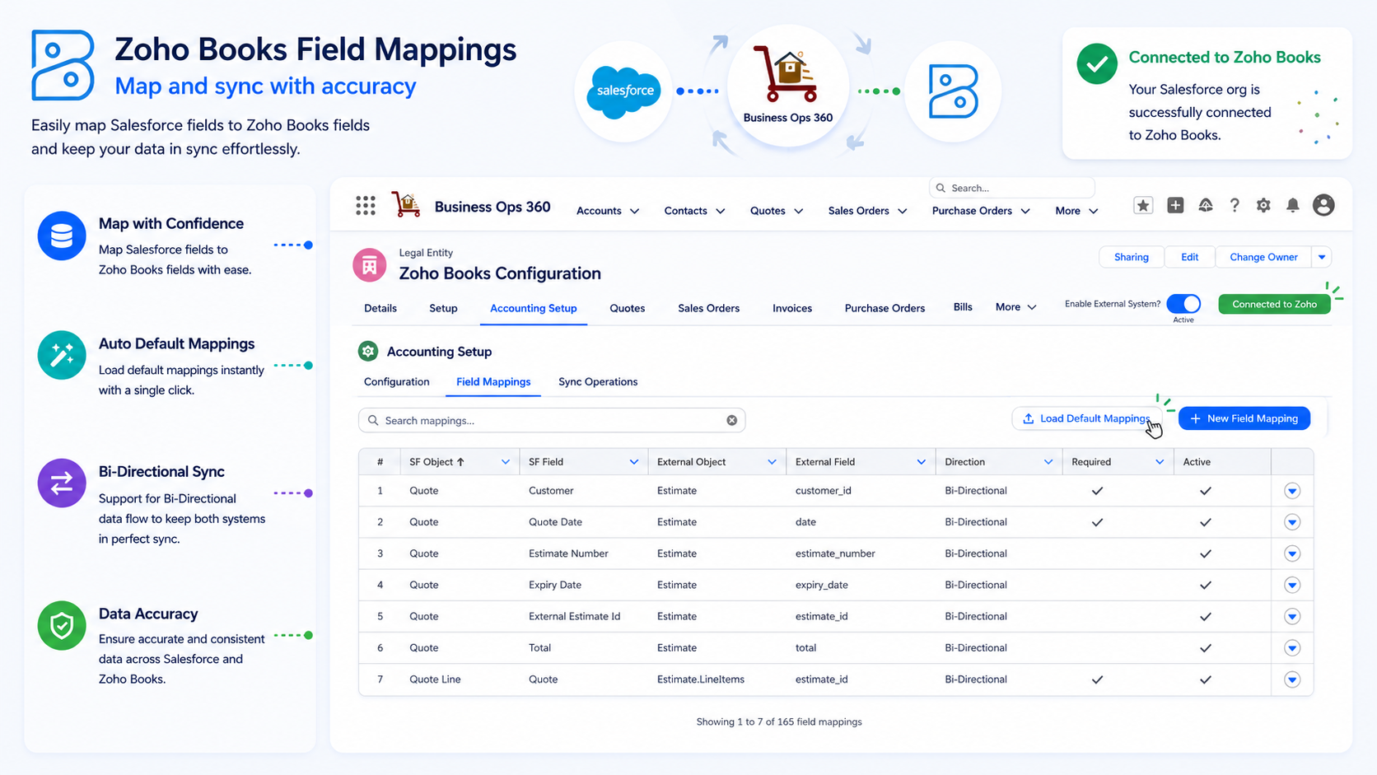Viewport: 1377px width, 775px height.
Task: Toggle Active checkmark for Customer row
Action: pos(1206,491)
